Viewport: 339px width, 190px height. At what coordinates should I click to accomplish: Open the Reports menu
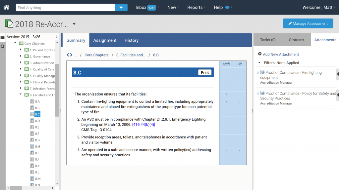196,7
